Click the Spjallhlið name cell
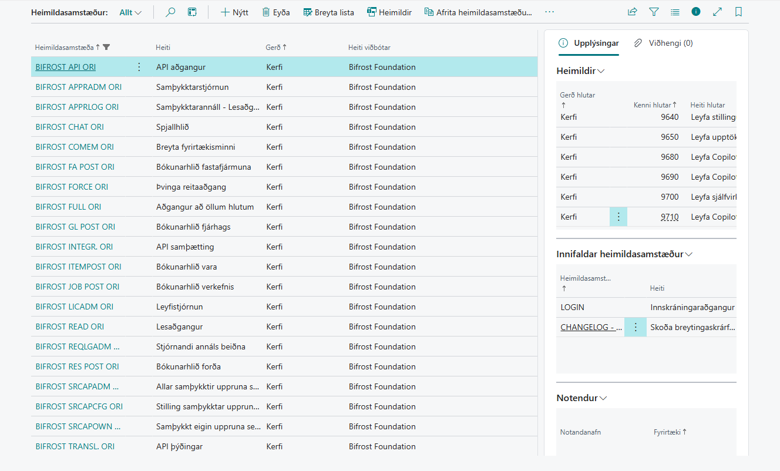This screenshot has height=471, width=780. (172, 127)
